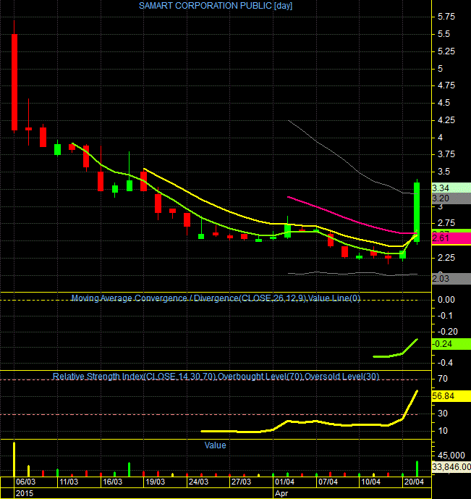
Task: Click the green -0.24 MACD value tag
Action: [451, 344]
